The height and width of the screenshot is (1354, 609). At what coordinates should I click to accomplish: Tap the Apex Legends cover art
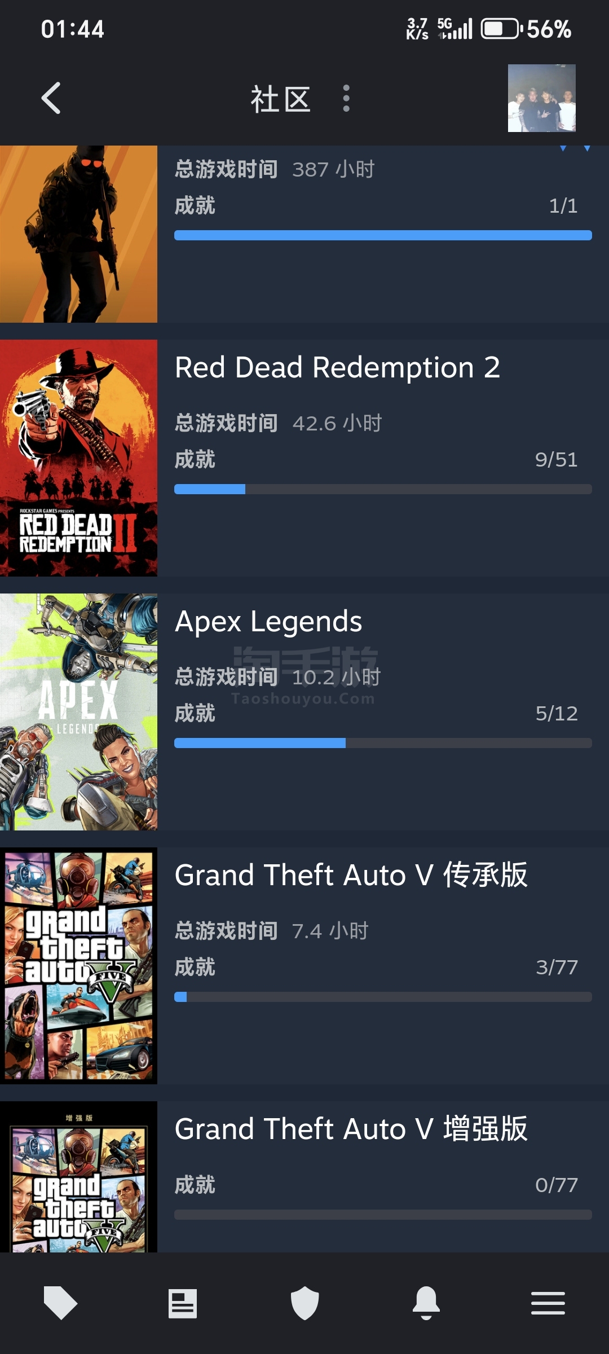pyautogui.click(x=78, y=711)
